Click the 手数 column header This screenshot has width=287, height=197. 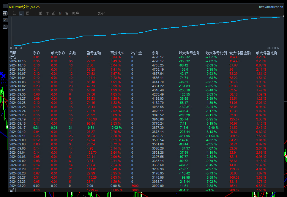point(37,53)
